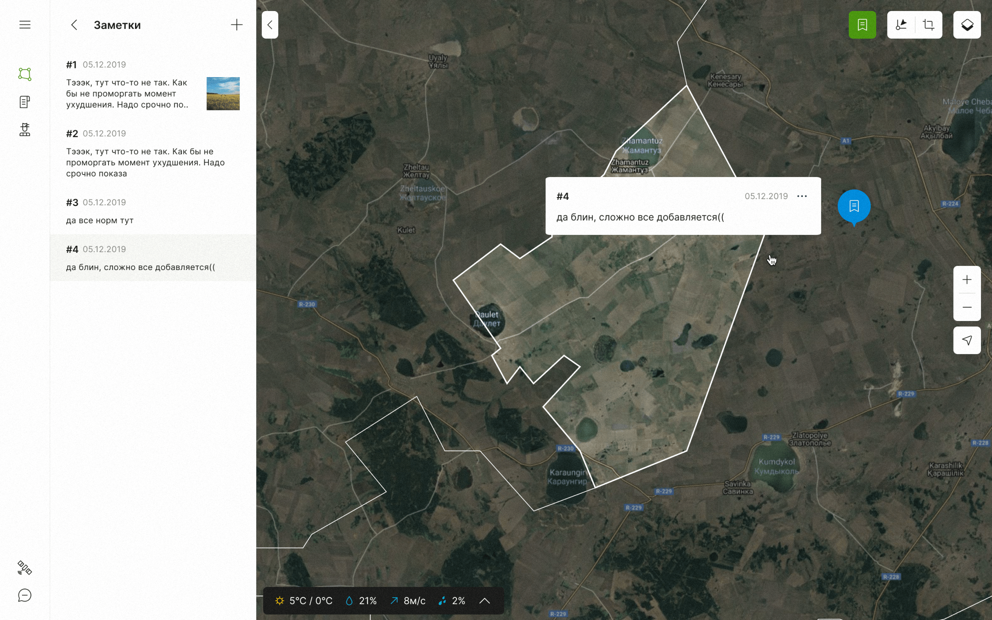Open the hamburger main menu
Image resolution: width=992 pixels, height=620 pixels.
24,24
